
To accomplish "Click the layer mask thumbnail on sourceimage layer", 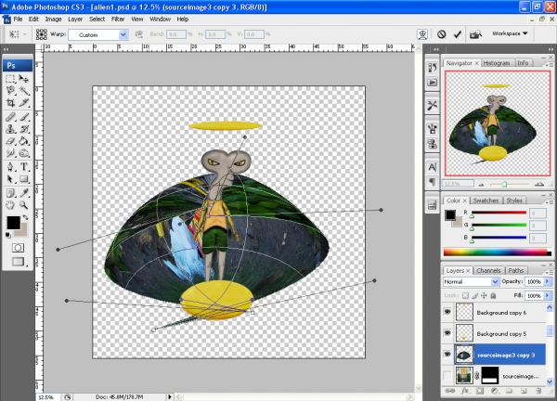I will click(x=490, y=375).
